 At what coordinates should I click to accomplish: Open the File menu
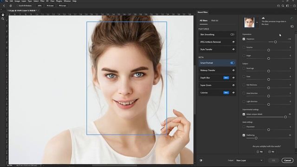point(6,1)
